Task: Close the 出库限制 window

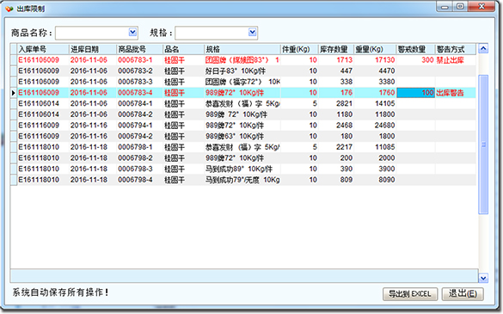Action: coord(482,6)
